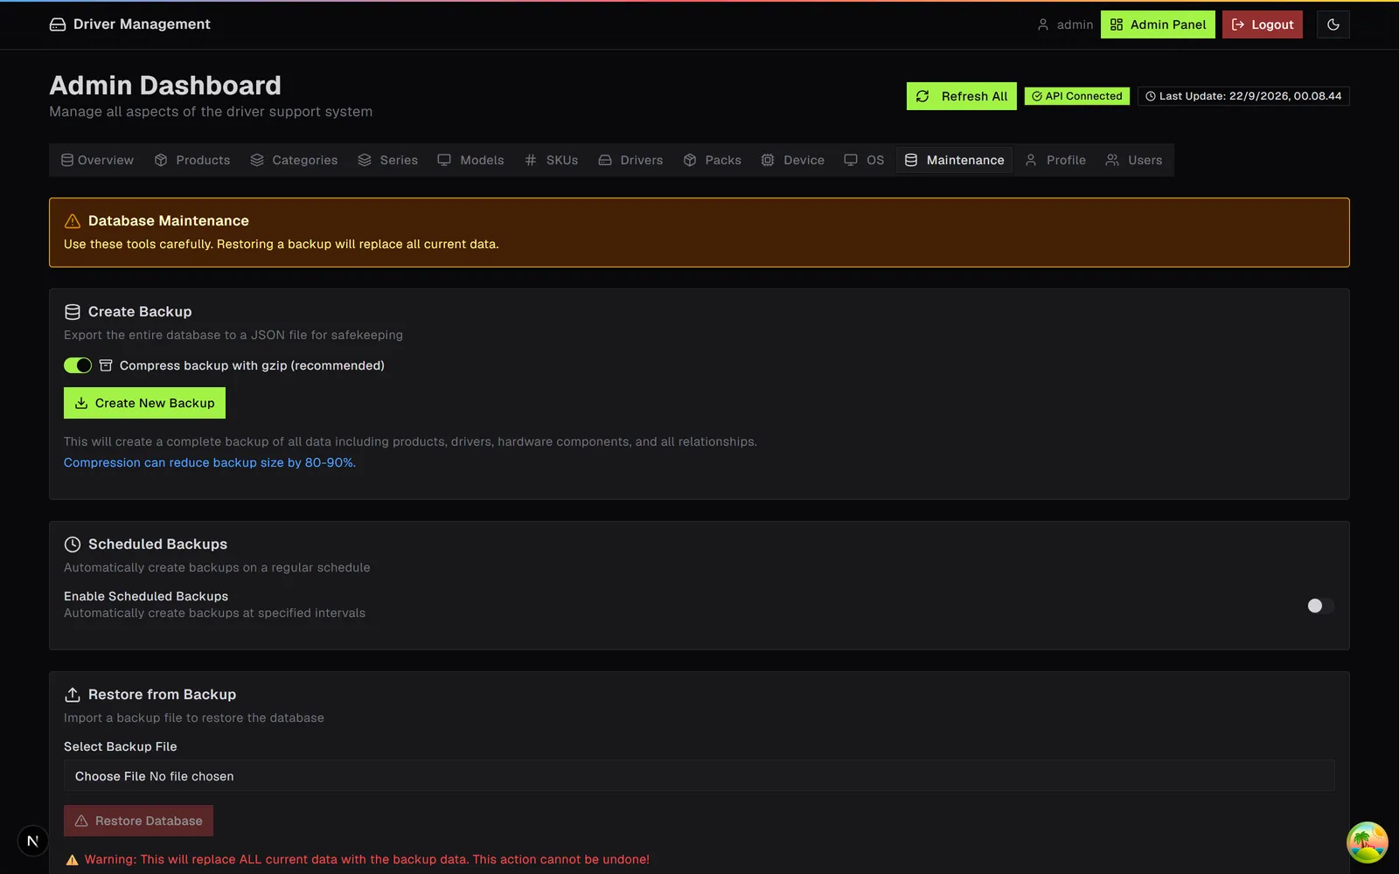Click the Last Update timestamp badge
This screenshot has height=874, width=1399.
[x=1243, y=96]
